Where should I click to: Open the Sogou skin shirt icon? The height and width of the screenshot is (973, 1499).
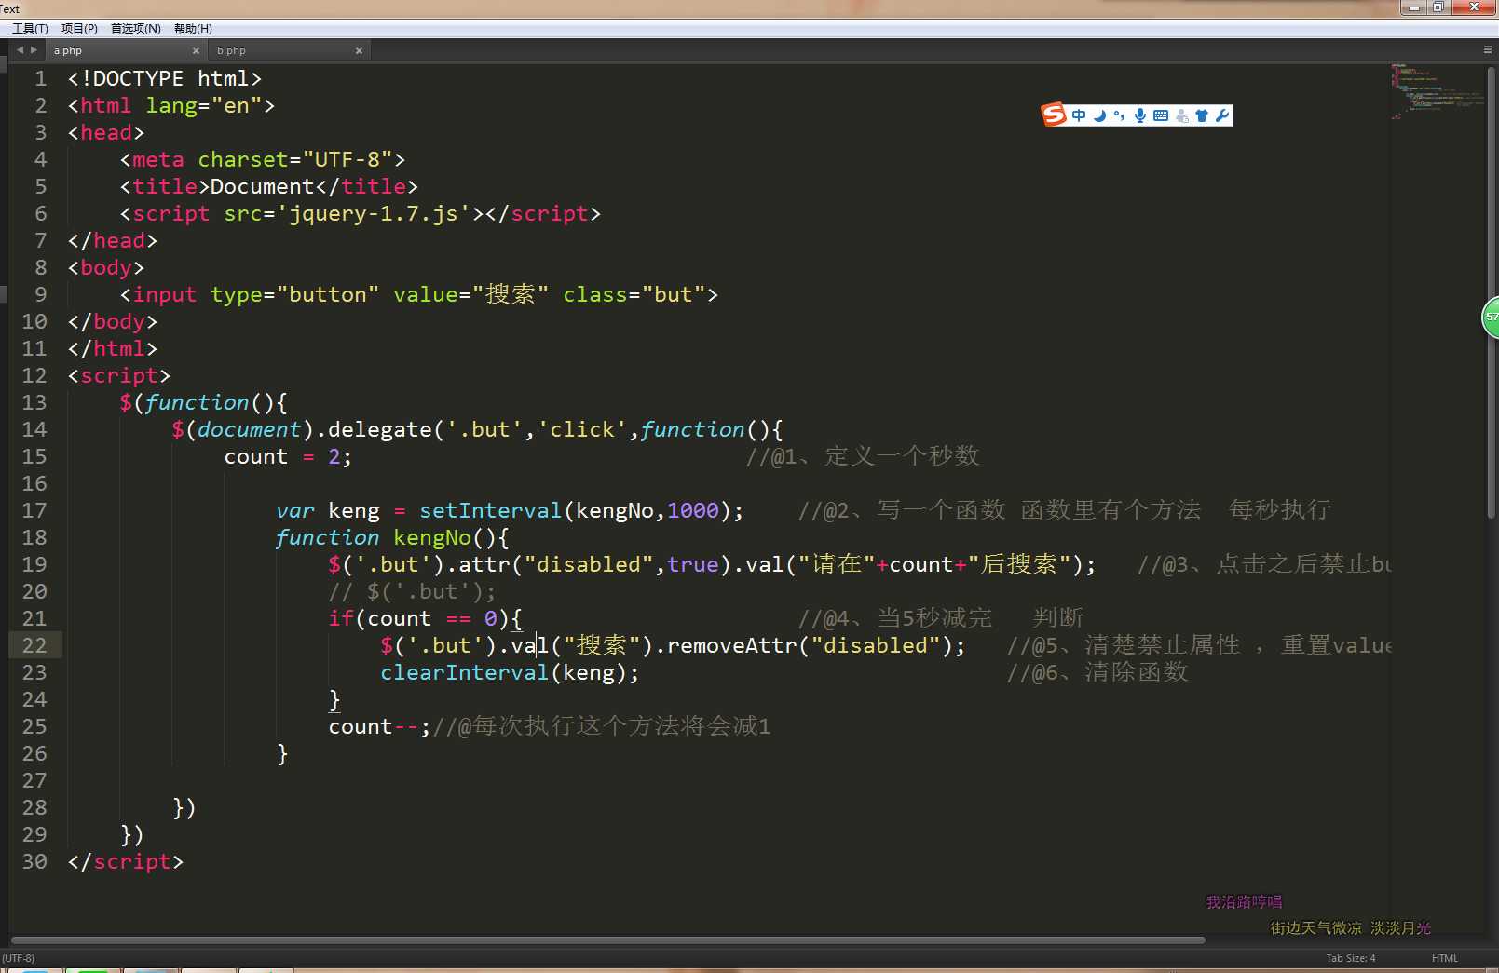pos(1202,115)
